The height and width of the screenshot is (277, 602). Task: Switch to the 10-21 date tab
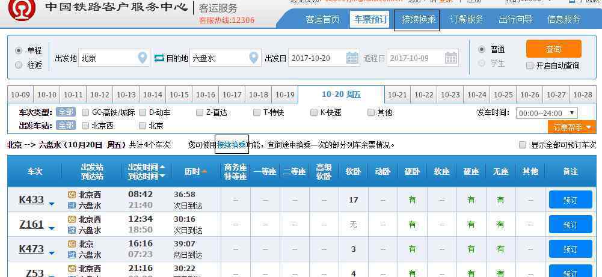[x=398, y=95]
